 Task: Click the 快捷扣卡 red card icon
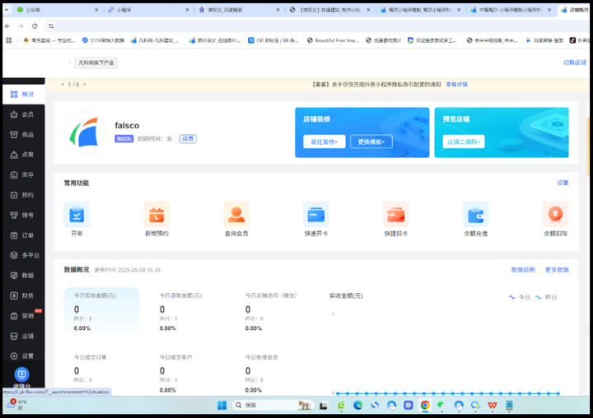pyautogui.click(x=395, y=215)
